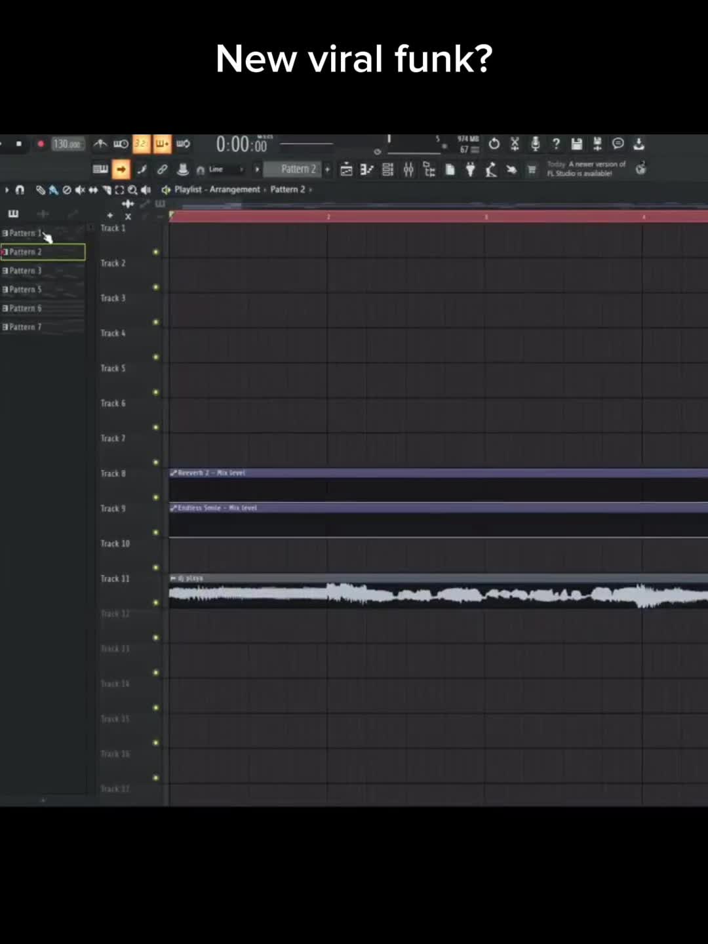Select the dj playa audio clip

point(438,591)
